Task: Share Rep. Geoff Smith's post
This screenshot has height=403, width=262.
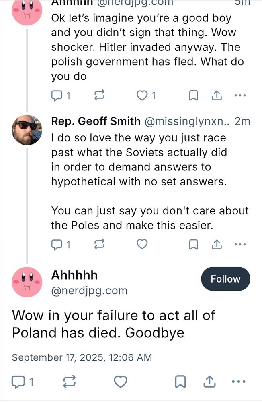Action: click(x=217, y=244)
